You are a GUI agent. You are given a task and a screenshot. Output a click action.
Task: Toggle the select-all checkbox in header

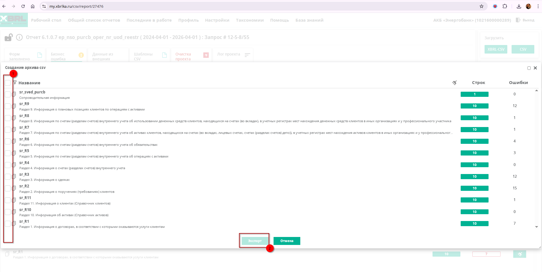[8, 83]
